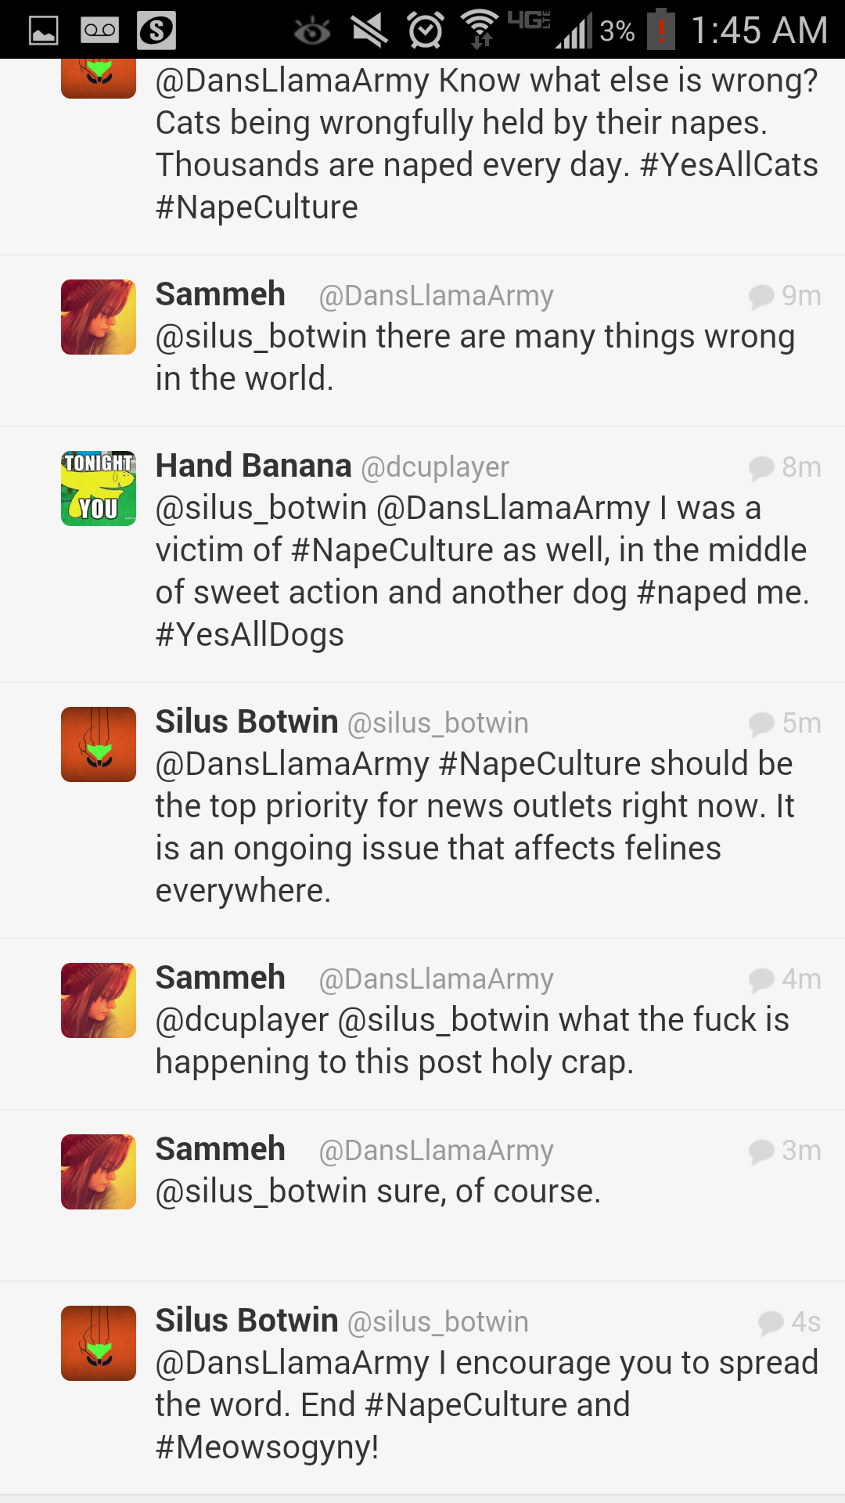845x1503 pixels.
Task: Tap the Silus Botwin name on the 4s tweet
Action: [x=246, y=1321]
